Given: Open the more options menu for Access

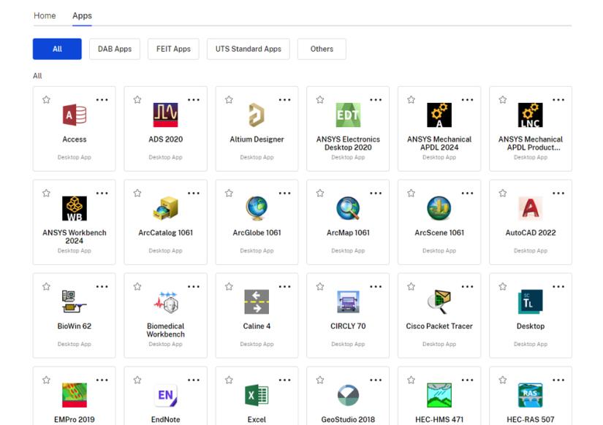Looking at the screenshot, I should pyautogui.click(x=102, y=99).
